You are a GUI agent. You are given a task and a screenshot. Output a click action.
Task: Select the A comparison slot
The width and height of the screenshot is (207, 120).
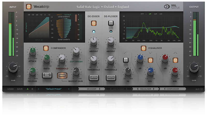coord(28,89)
